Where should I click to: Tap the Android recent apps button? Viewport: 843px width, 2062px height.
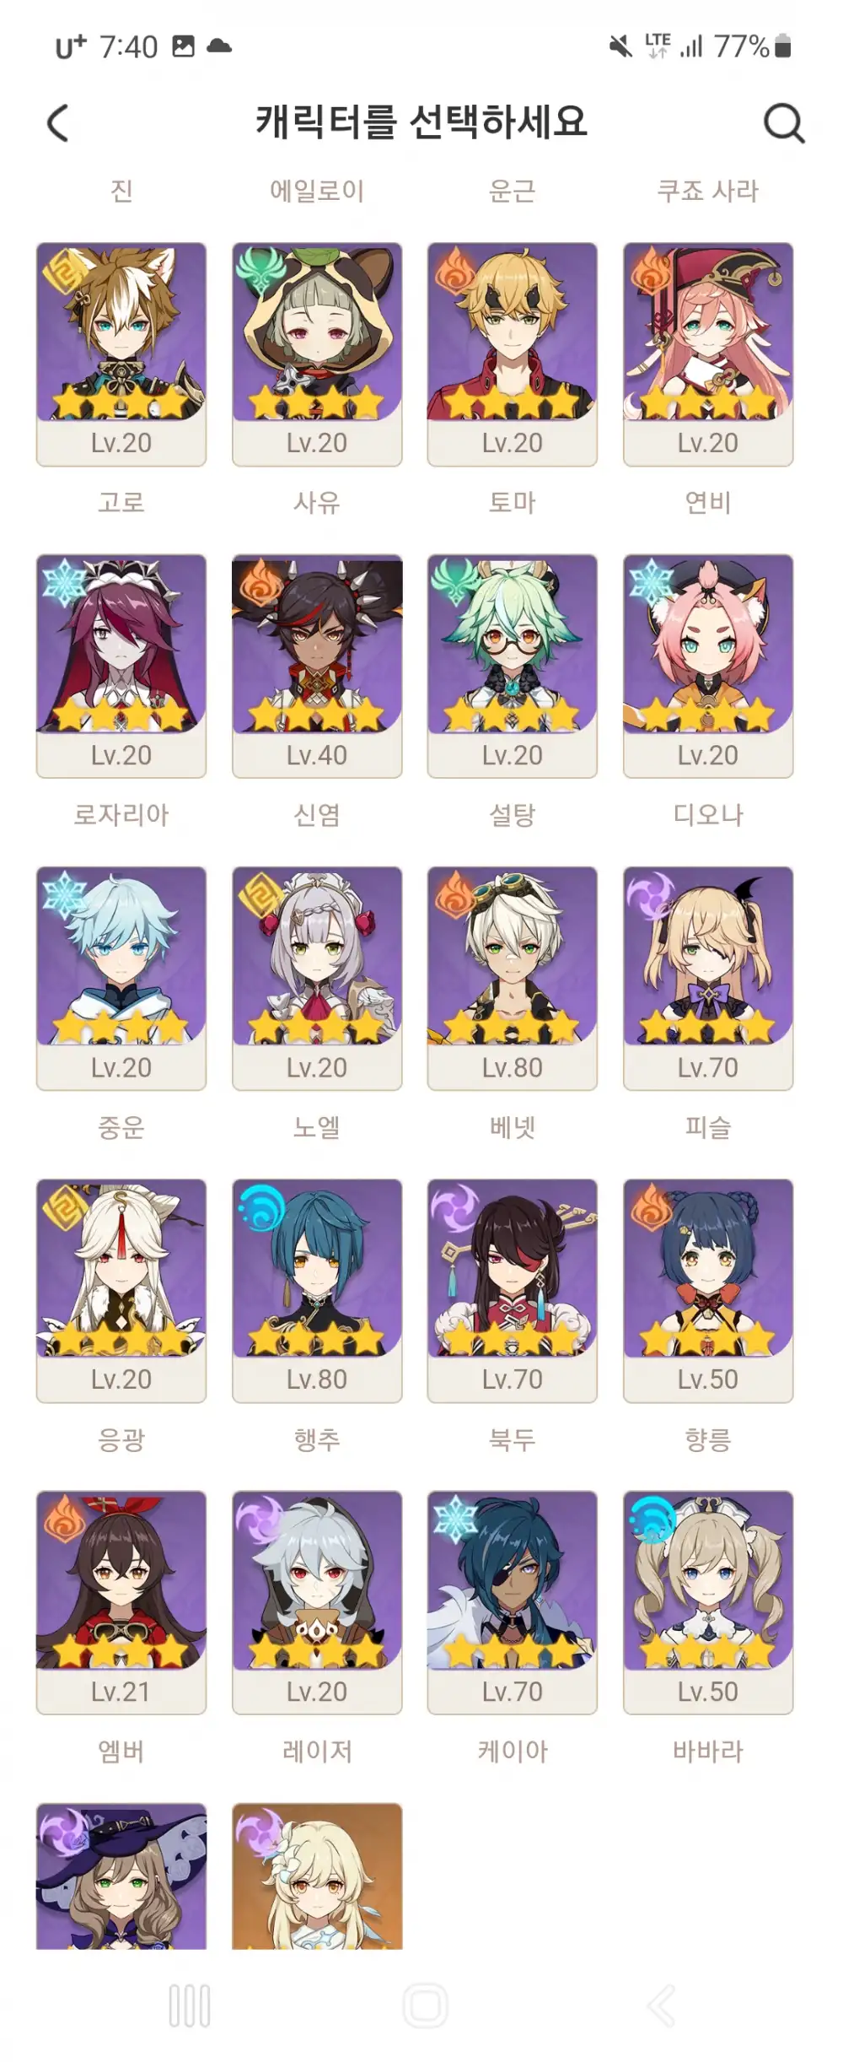190,2005
